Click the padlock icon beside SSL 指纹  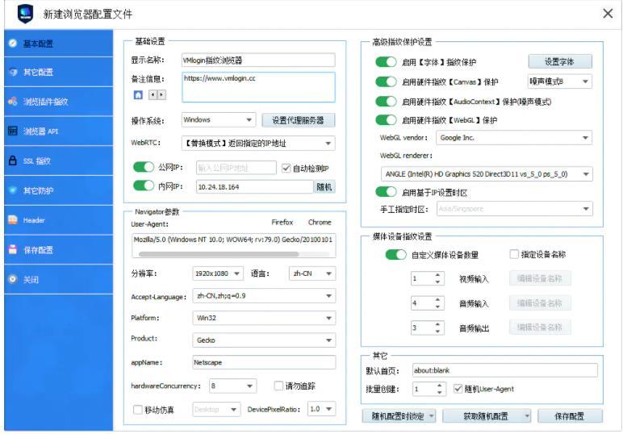[x=13, y=161]
